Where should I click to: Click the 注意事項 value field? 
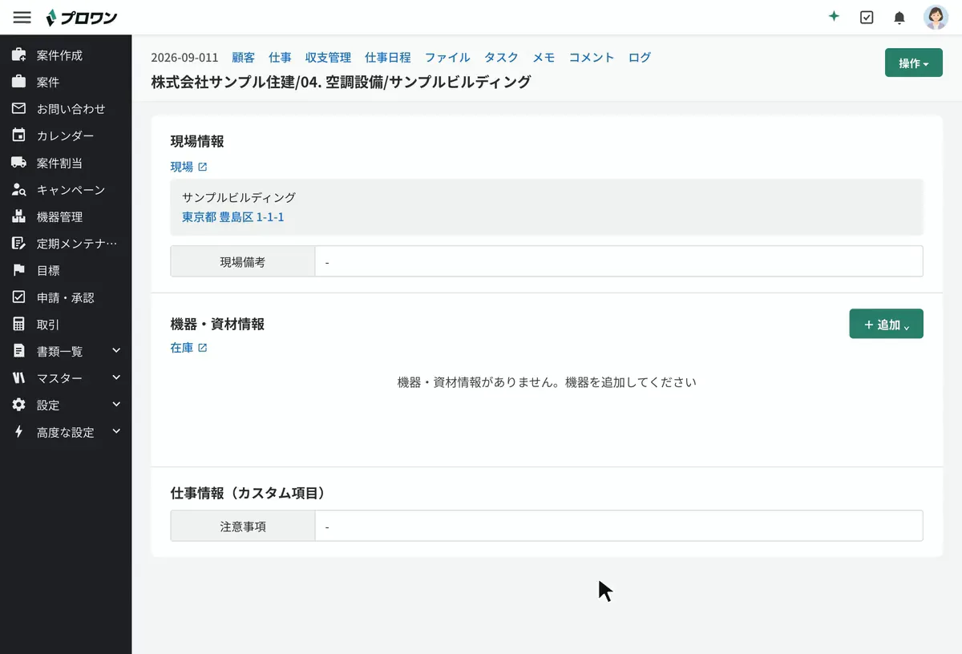point(619,526)
